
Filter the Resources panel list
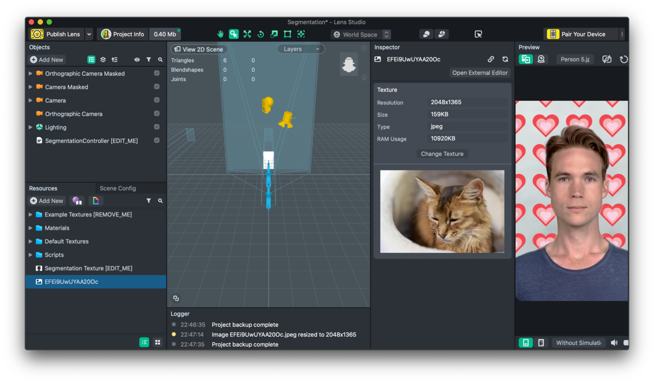coord(148,200)
